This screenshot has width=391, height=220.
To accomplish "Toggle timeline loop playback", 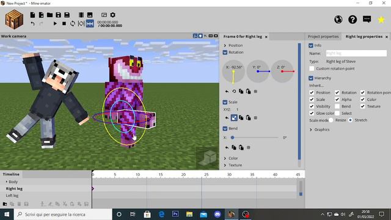I will click(x=73, y=24).
